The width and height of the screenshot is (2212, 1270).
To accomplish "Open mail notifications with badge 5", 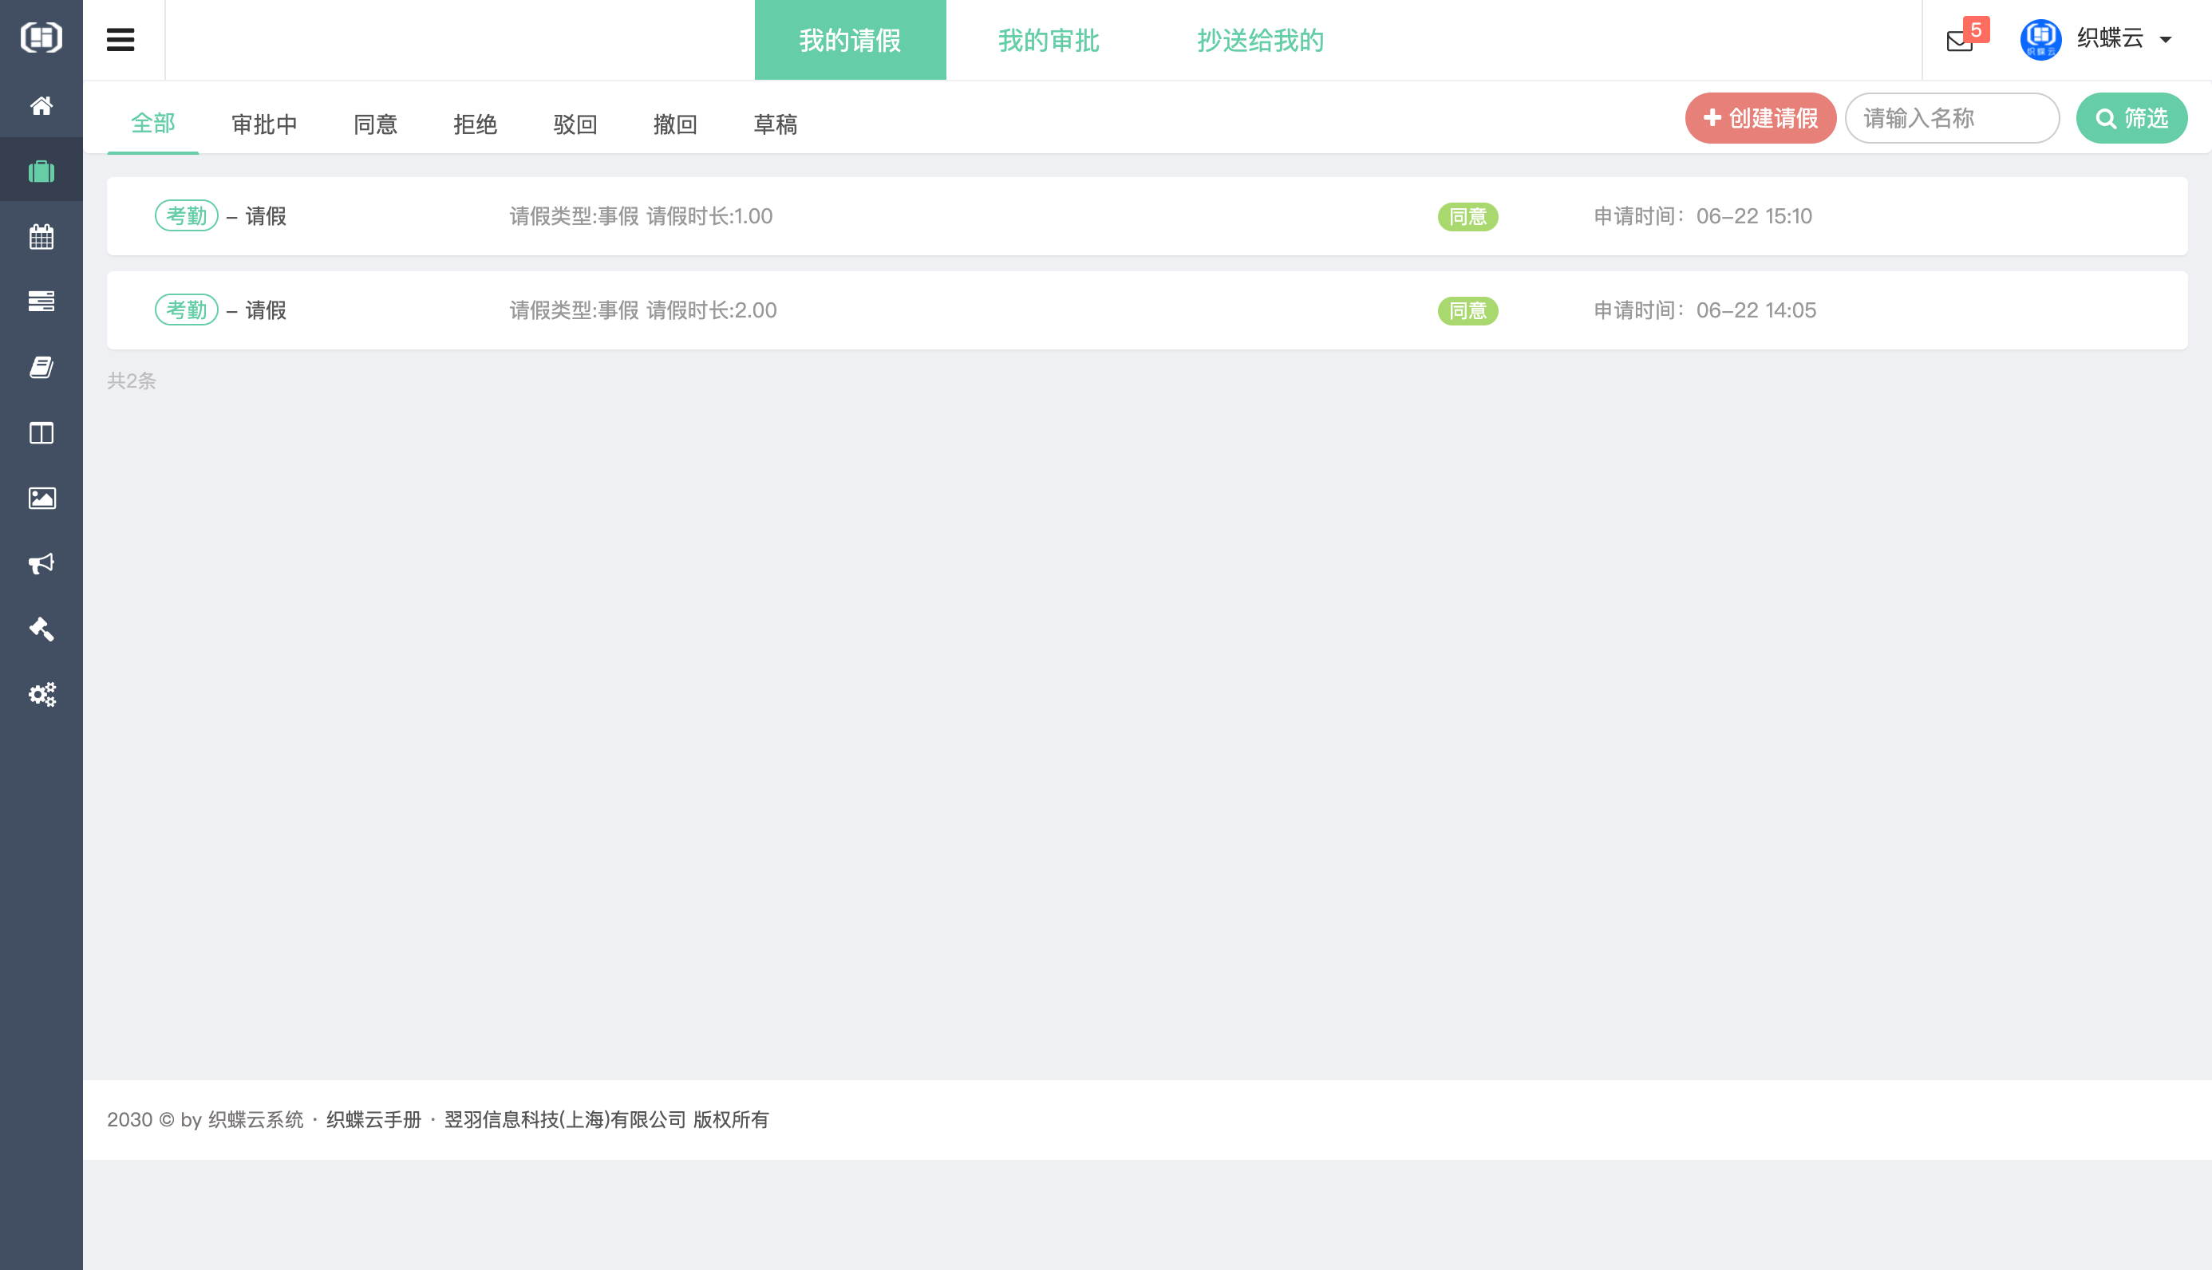I will click(1961, 40).
